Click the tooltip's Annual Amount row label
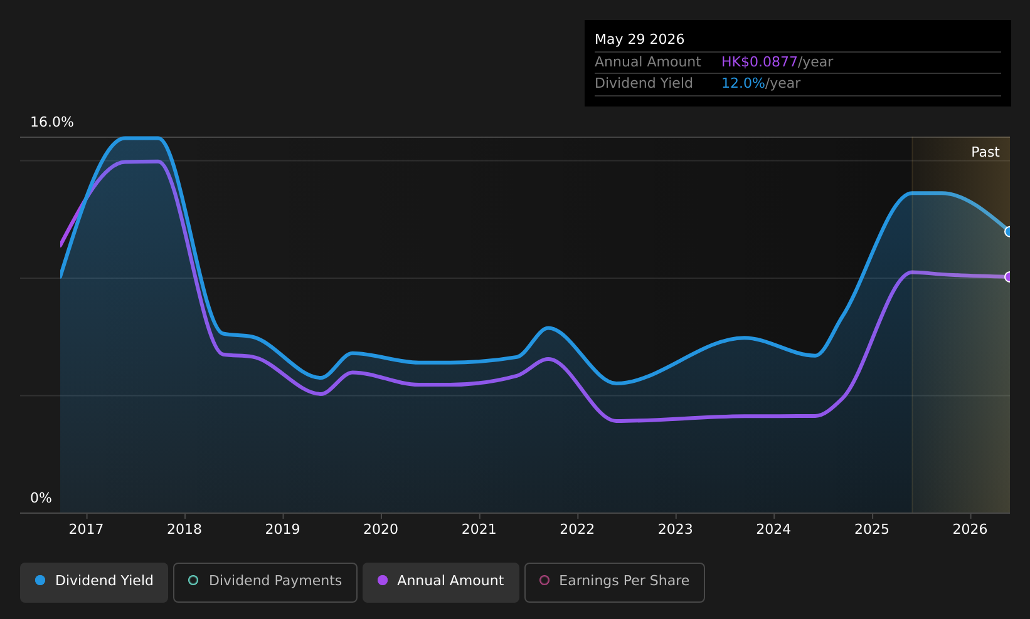This screenshot has width=1030, height=619. coord(648,62)
